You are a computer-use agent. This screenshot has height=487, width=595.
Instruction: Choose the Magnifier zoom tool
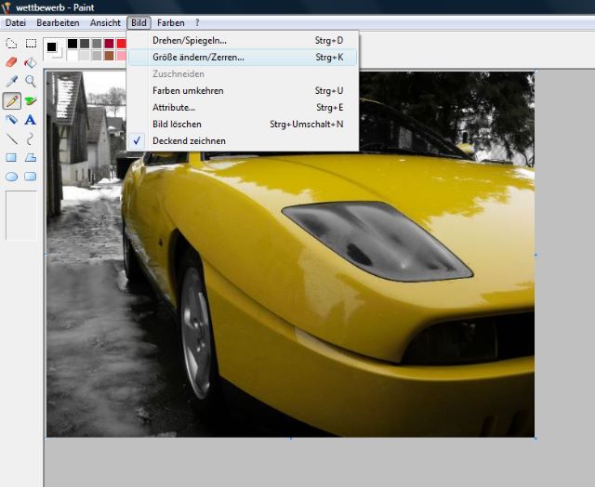coord(31,82)
